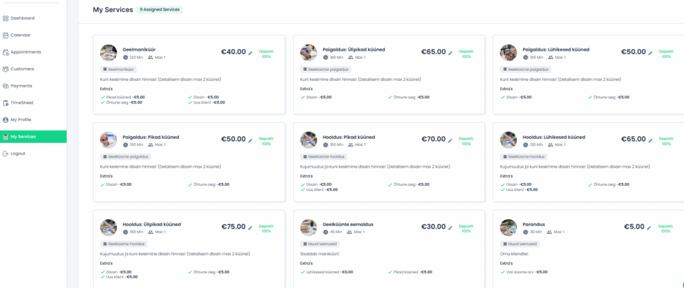
Task: Click the Dashboard sidebar icon
Action: tap(6, 18)
